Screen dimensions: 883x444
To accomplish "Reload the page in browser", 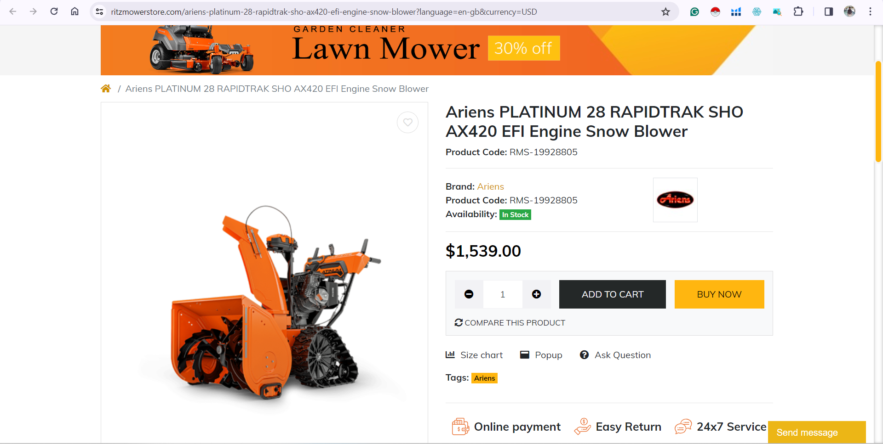I will (x=54, y=11).
